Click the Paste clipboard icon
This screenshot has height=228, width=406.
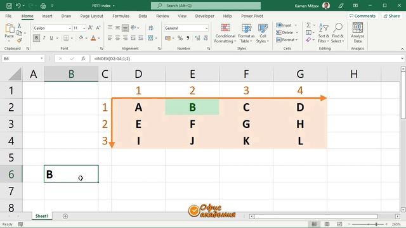tap(10, 28)
